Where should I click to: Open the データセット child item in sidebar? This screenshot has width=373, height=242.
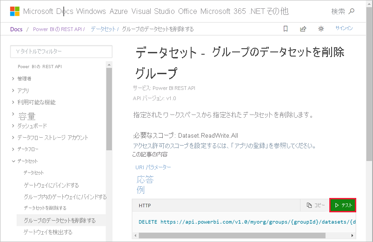(33, 173)
